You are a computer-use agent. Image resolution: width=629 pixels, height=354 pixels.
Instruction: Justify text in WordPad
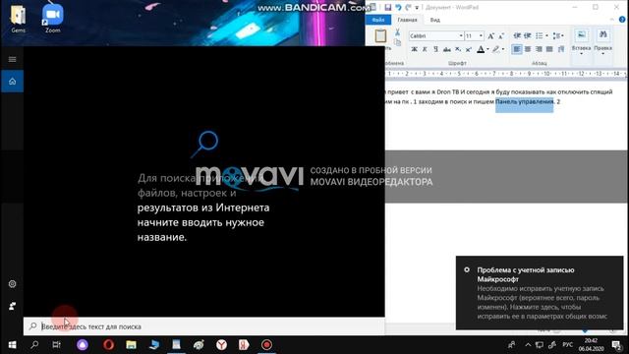click(x=549, y=49)
